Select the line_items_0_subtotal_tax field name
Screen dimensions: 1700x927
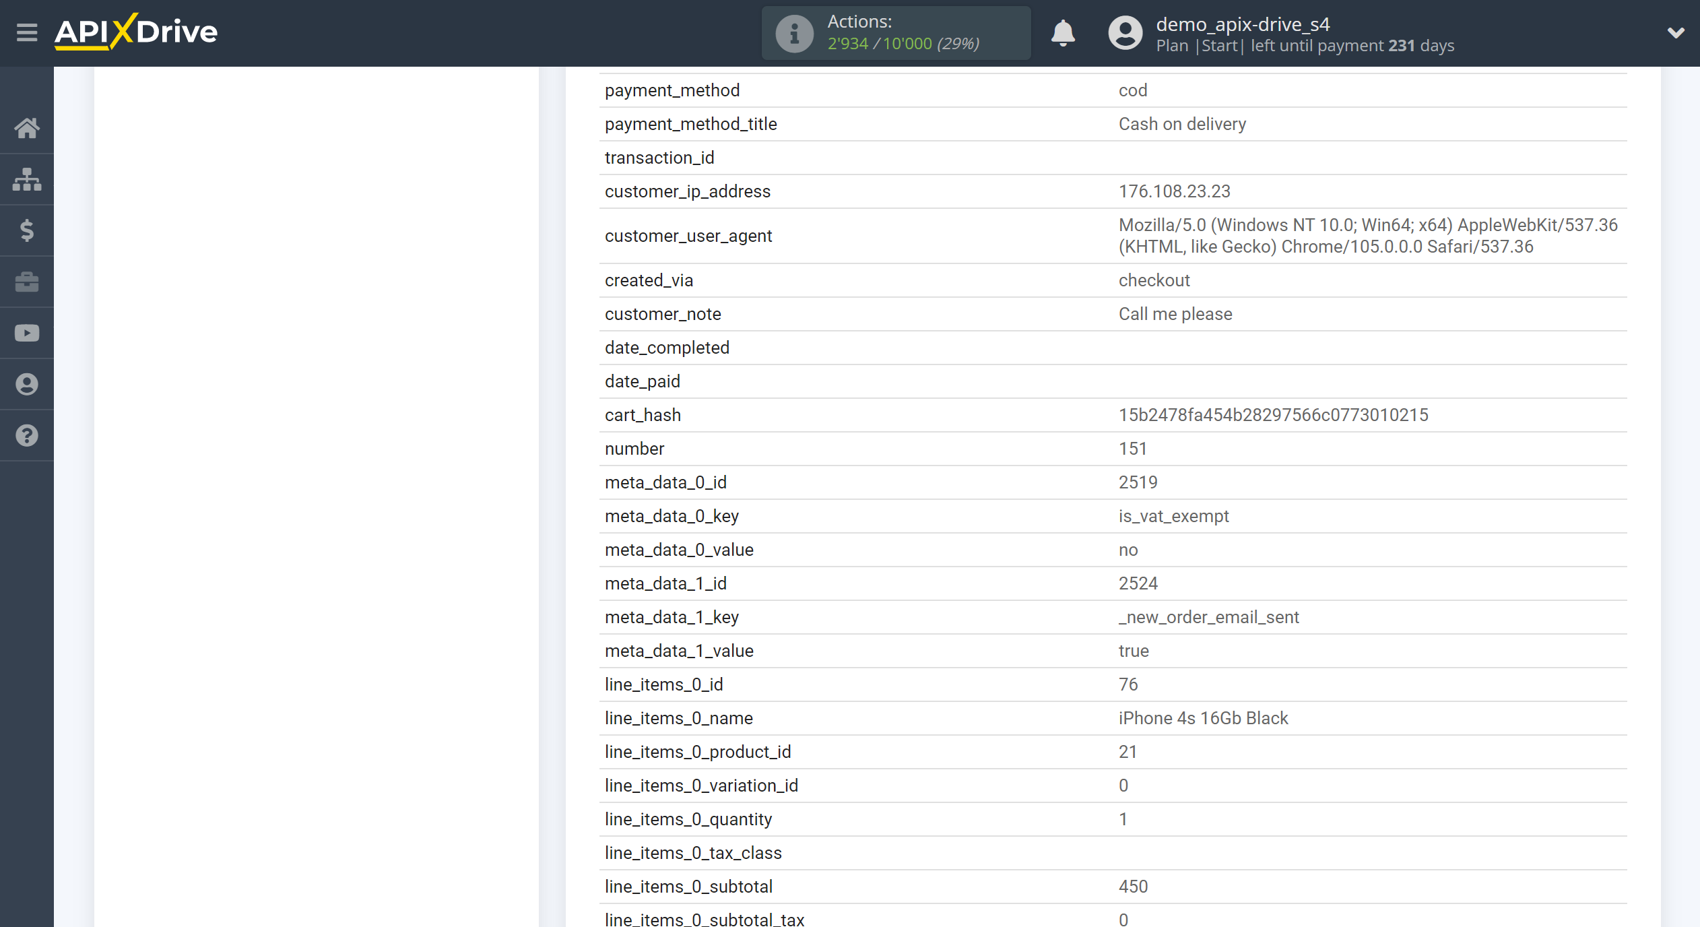pos(705,919)
